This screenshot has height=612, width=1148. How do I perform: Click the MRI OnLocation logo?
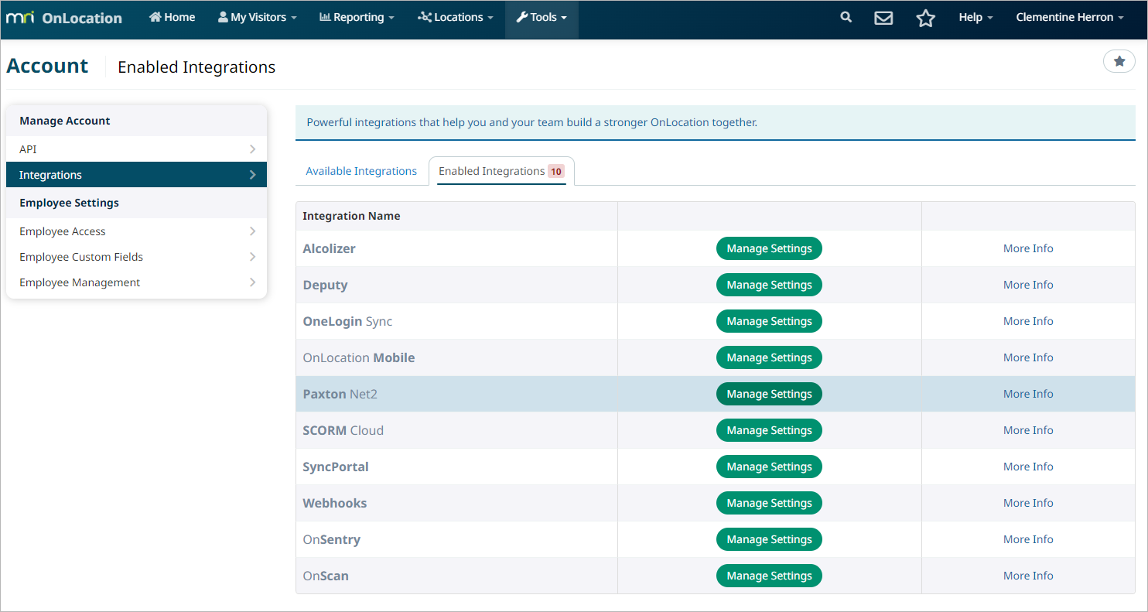63,18
